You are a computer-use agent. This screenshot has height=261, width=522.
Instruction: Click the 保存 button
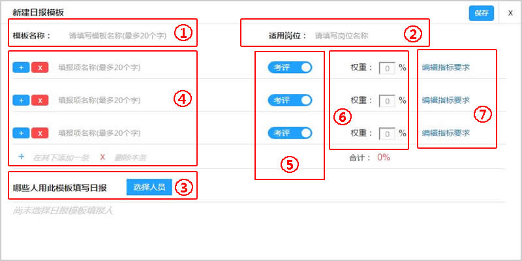[x=482, y=13]
